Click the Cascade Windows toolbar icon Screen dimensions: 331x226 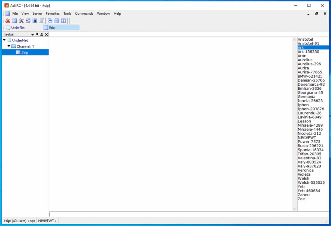click(50, 21)
